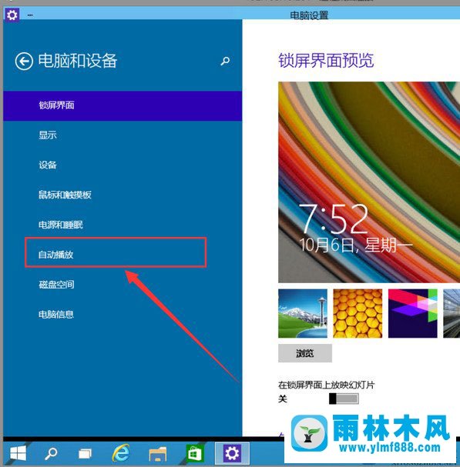The height and width of the screenshot is (467, 460).
Task: Open File Explorer from the taskbar
Action: coord(157,454)
